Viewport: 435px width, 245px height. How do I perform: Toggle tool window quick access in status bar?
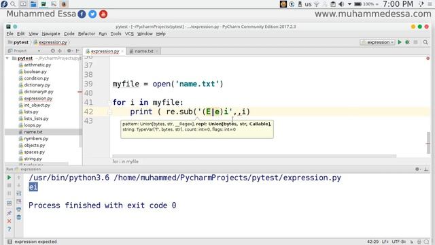[x=10, y=242]
